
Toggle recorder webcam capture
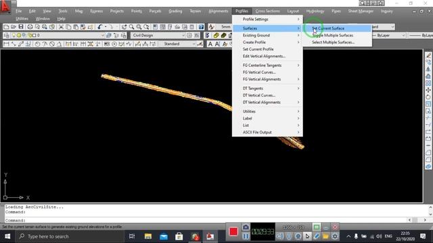[x=298, y=236]
